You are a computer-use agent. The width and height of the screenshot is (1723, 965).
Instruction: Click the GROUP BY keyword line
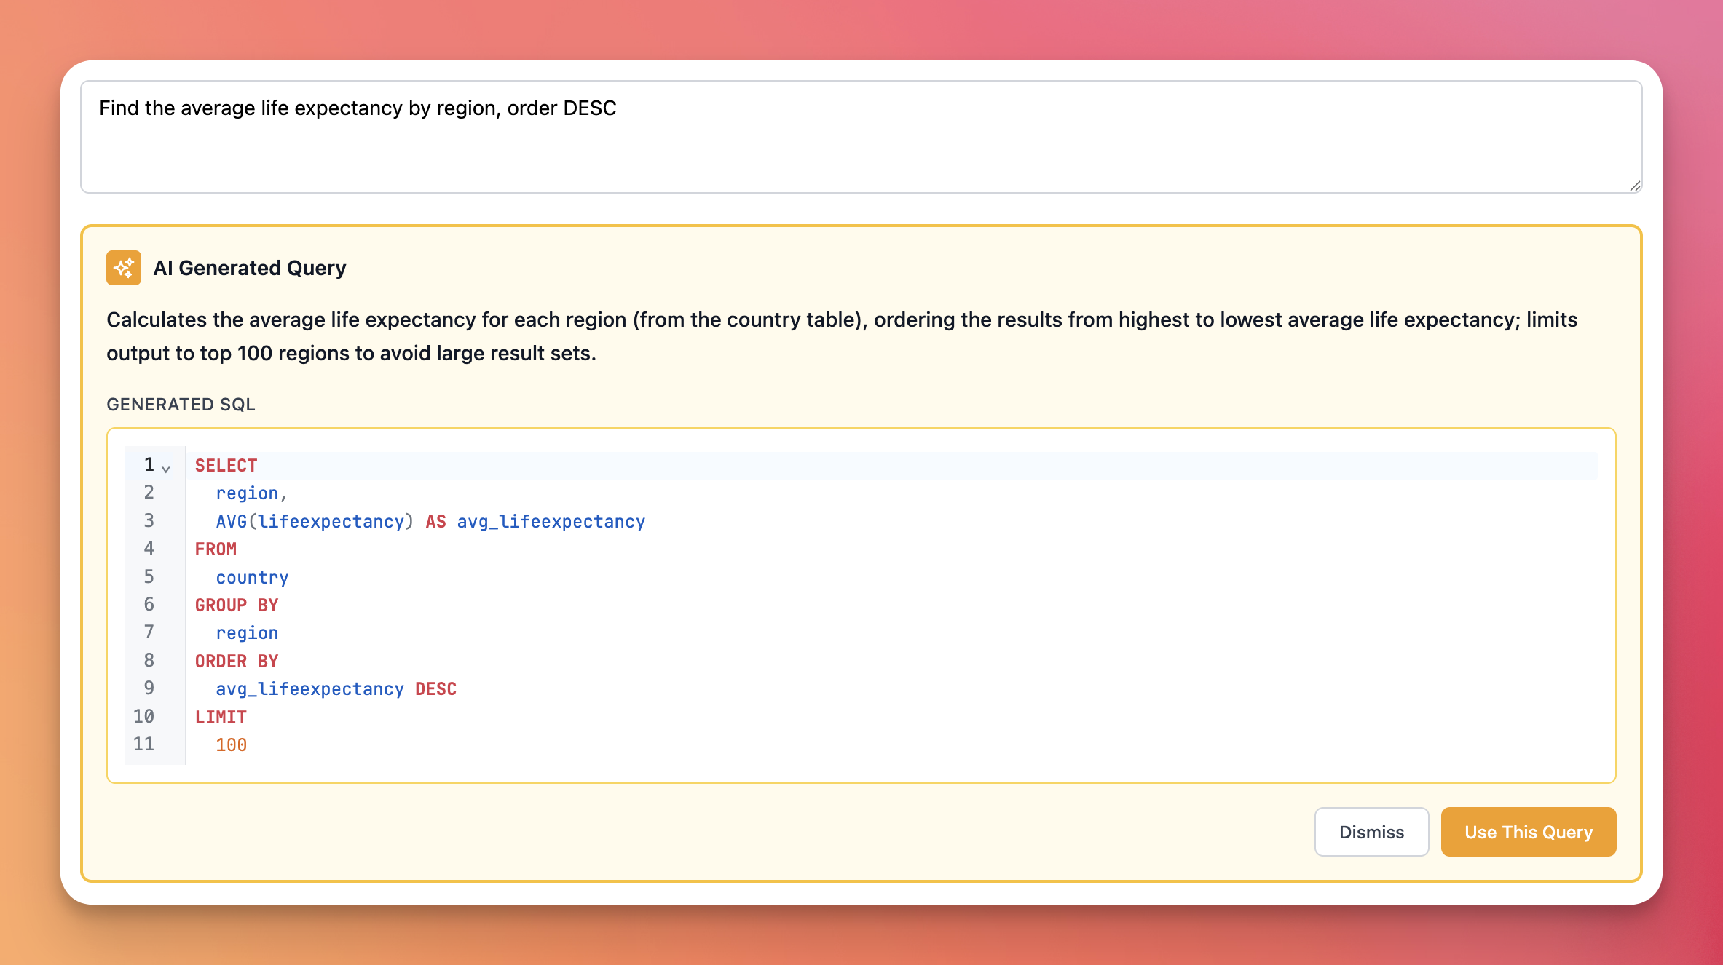point(236,605)
